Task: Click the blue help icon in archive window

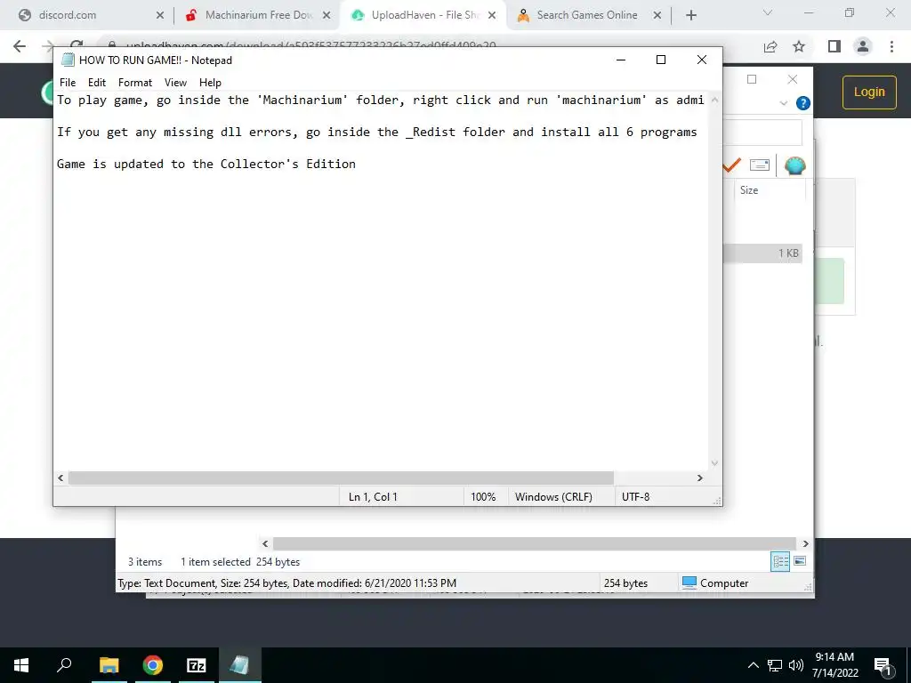Action: pos(803,103)
